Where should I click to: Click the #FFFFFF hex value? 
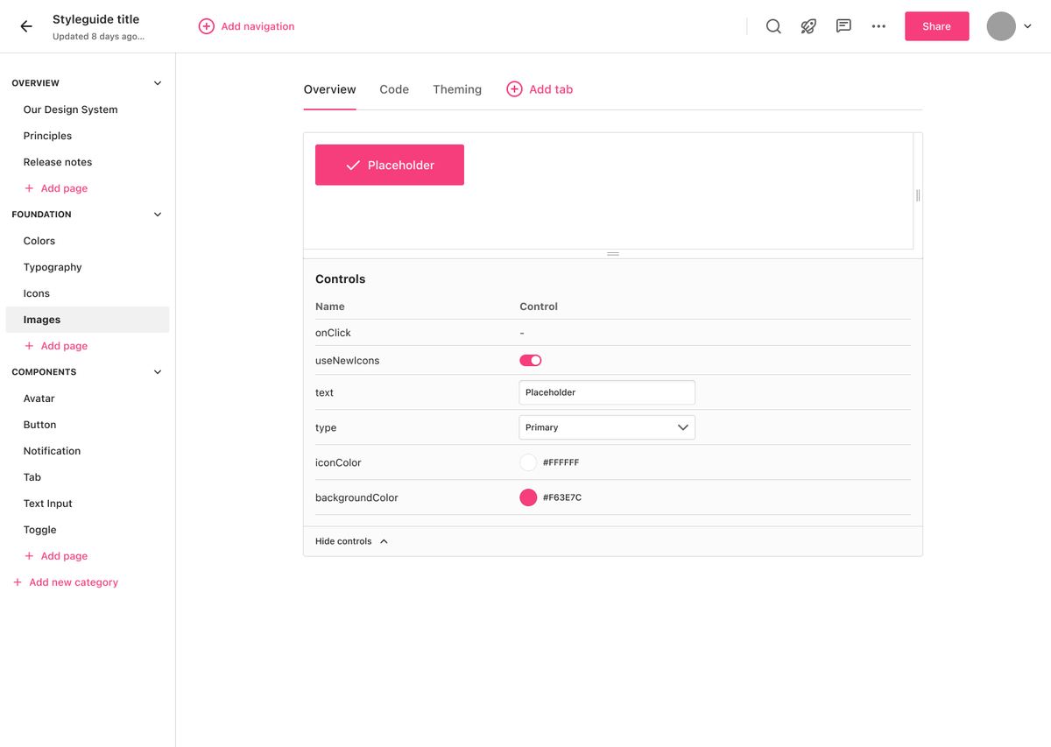click(561, 462)
